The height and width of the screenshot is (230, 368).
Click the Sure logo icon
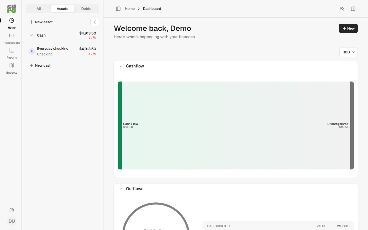(12, 9)
